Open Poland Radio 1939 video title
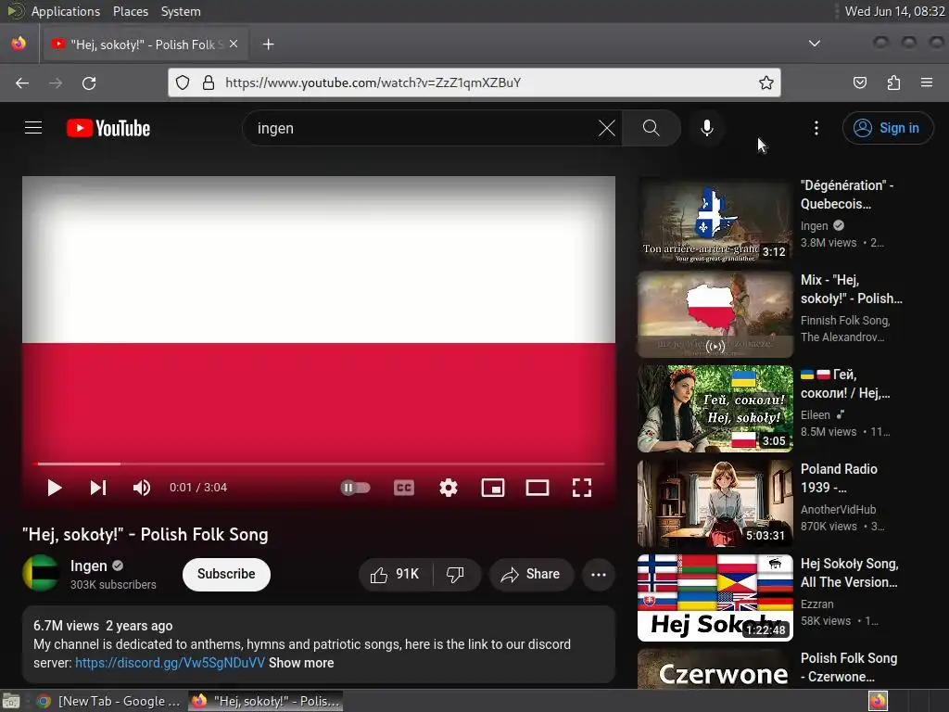 click(x=839, y=478)
